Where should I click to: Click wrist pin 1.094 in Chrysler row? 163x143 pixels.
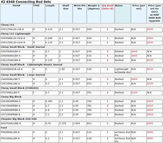[x=77, y=123]
